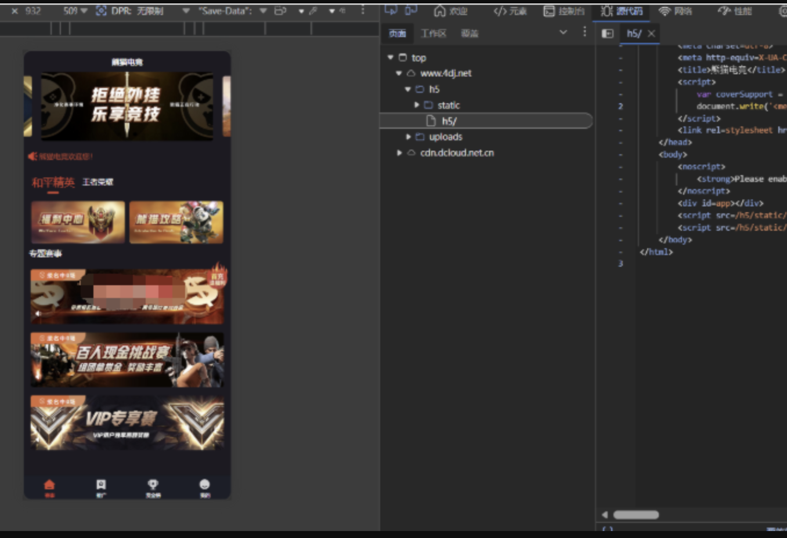Open the 拒绝外挂 乐享竞技 banner
Viewport: 787px width, 538px height.
click(127, 106)
